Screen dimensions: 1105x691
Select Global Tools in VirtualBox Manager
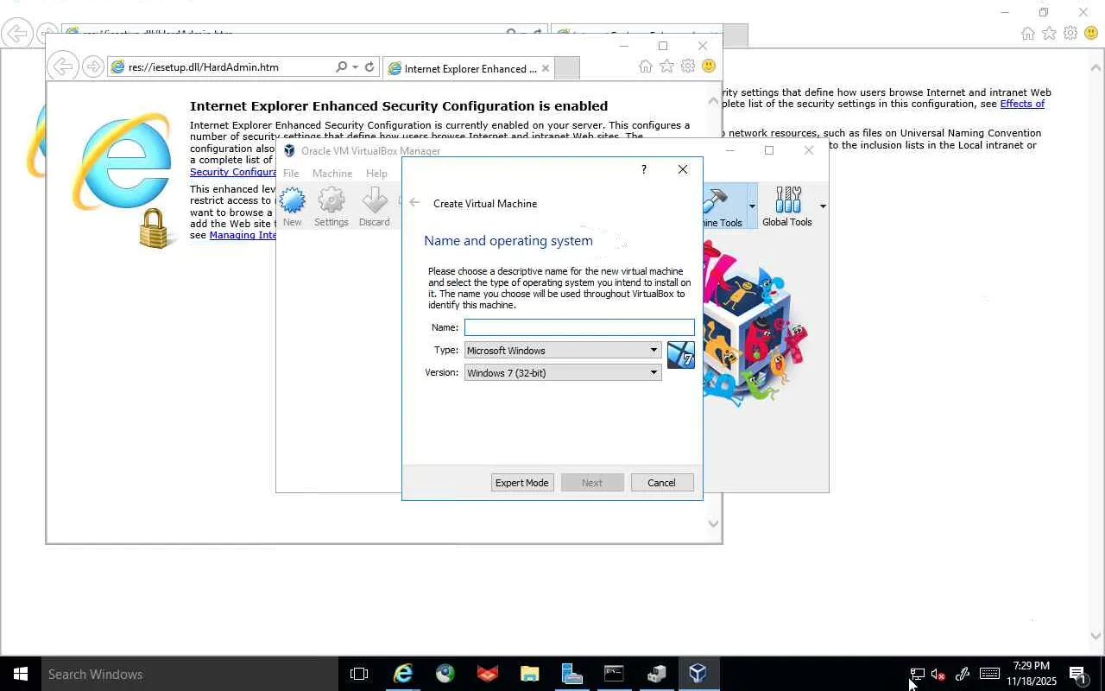787,207
